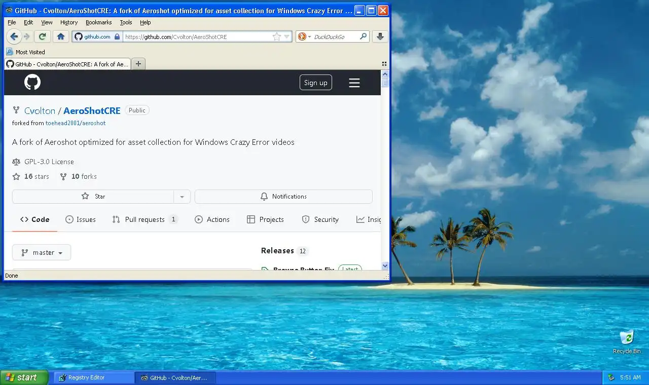
Task: Open the DuckDuckGo search engine selector
Action: click(x=304, y=36)
